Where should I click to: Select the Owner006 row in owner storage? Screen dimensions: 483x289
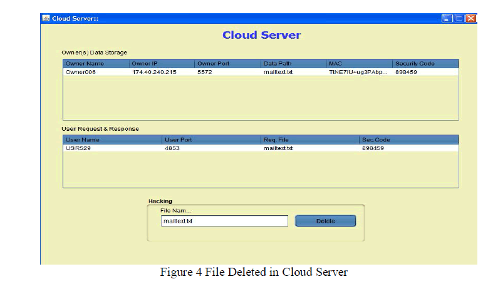point(81,72)
